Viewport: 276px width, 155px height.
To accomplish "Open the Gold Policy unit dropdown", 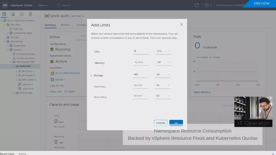I will coord(163,85).
